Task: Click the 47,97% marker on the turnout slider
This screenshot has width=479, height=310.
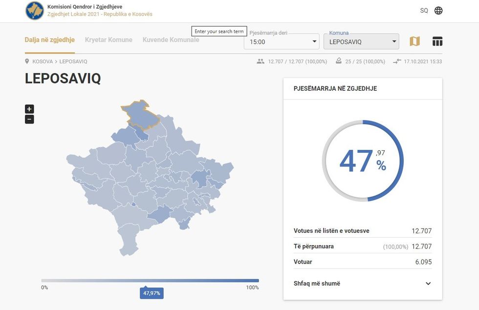Action: tap(152, 293)
